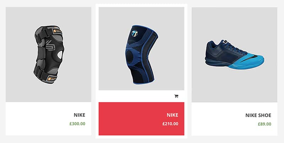Click the £300.00 price
The height and width of the screenshot is (143, 284).
[x=77, y=124]
